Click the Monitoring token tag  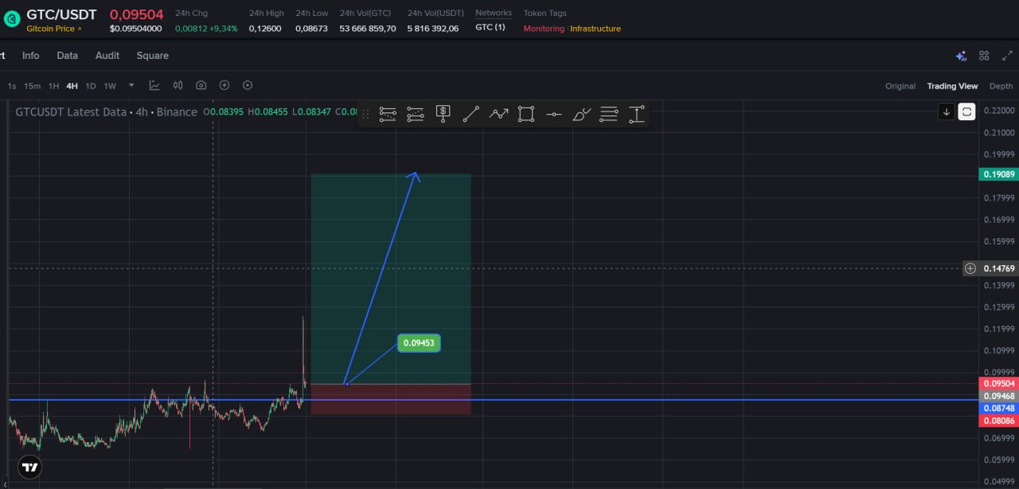point(544,29)
